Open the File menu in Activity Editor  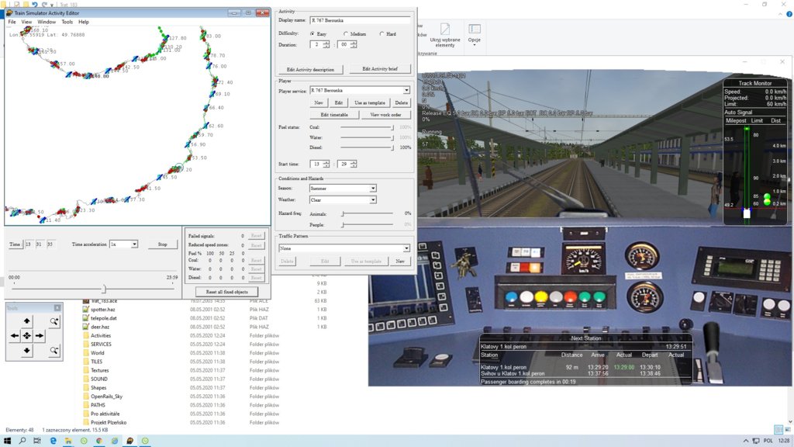(x=12, y=22)
